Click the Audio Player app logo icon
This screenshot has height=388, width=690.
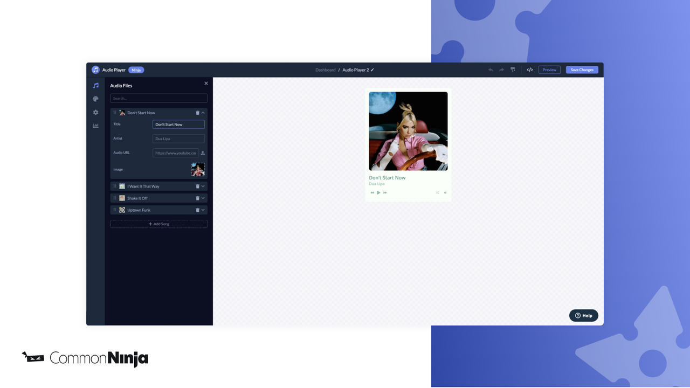(95, 70)
